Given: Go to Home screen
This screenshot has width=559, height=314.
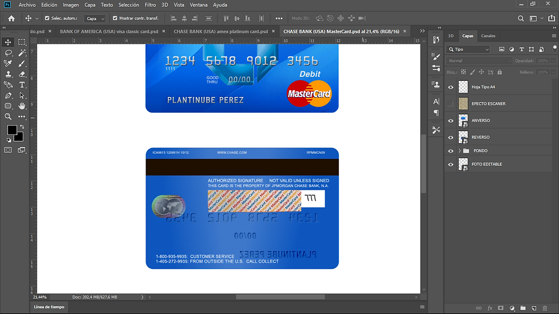Looking at the screenshot, I should point(11,18).
